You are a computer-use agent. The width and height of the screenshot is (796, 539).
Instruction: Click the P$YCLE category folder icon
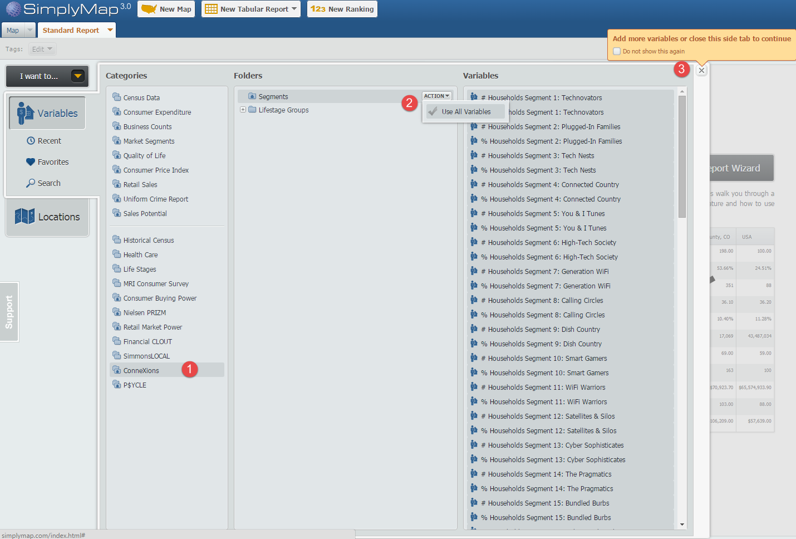click(x=116, y=384)
